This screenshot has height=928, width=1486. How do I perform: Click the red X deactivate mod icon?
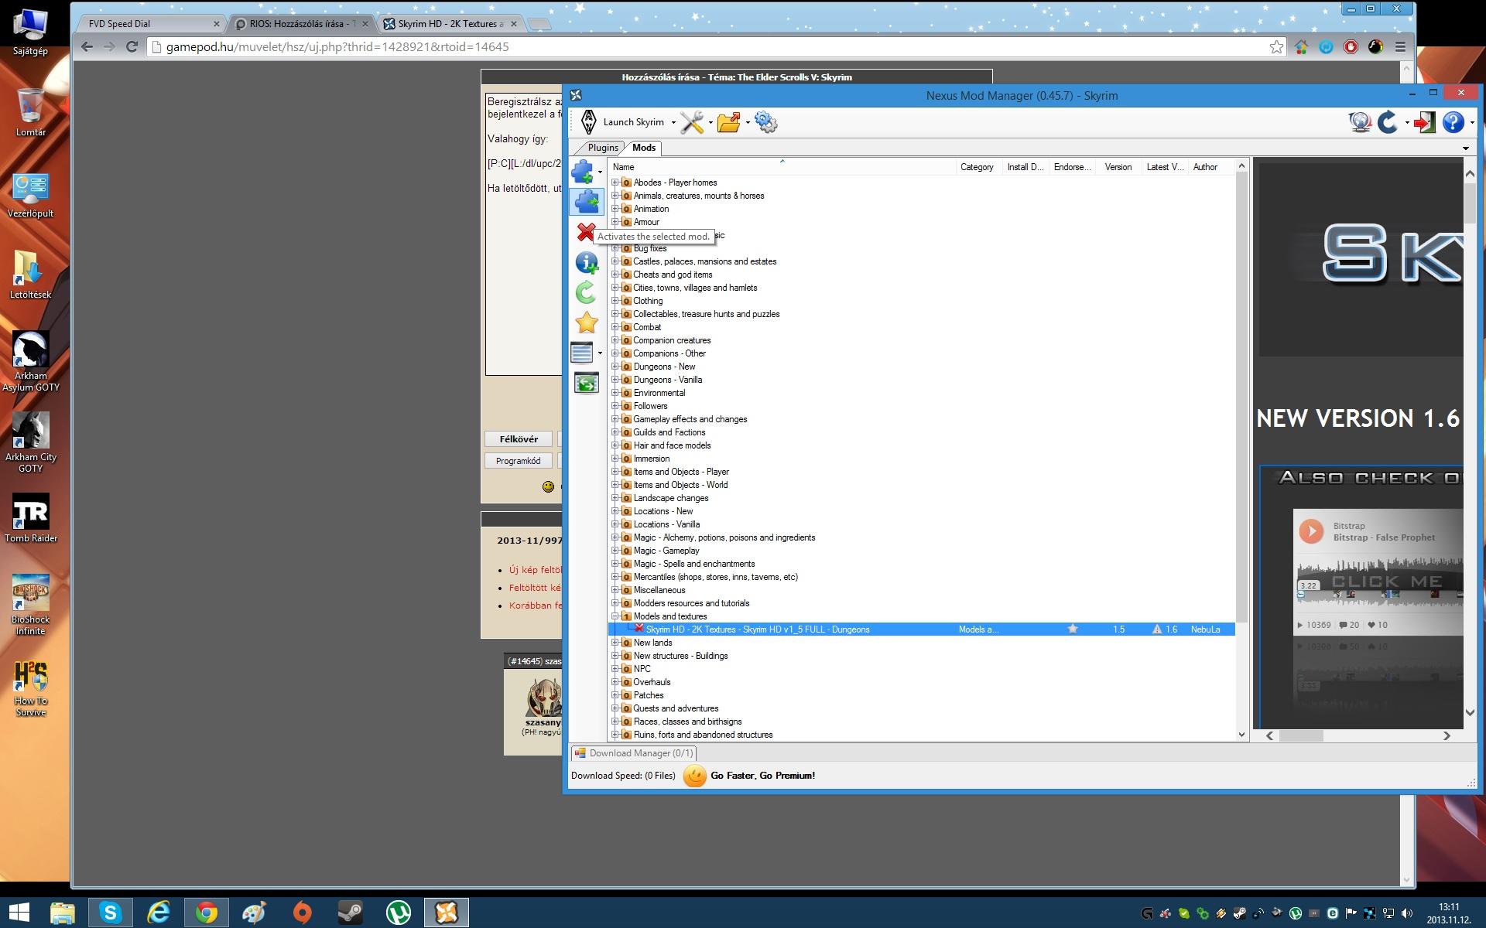586,232
